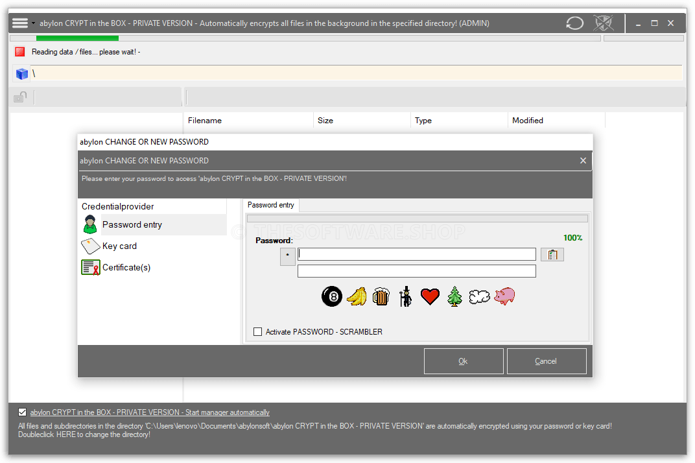This screenshot has width=695, height=463.
Task: Click the Filename column header
Action: coord(248,120)
